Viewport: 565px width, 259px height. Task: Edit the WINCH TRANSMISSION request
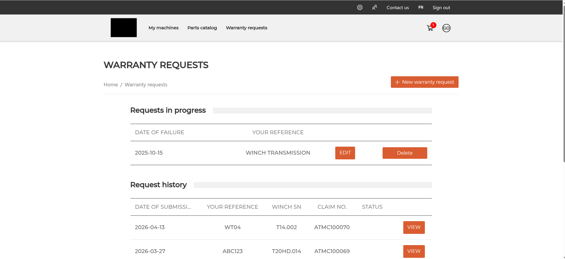pos(345,153)
